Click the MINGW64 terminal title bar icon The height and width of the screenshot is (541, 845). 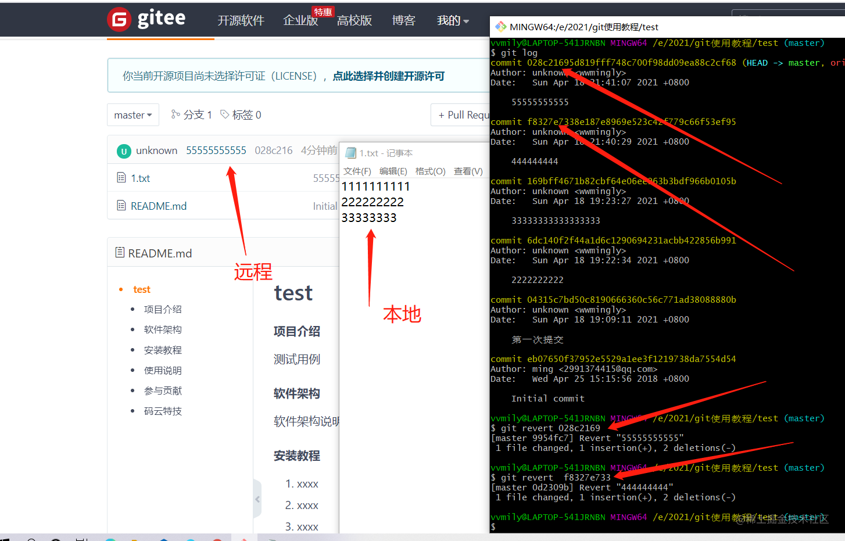[x=500, y=27]
